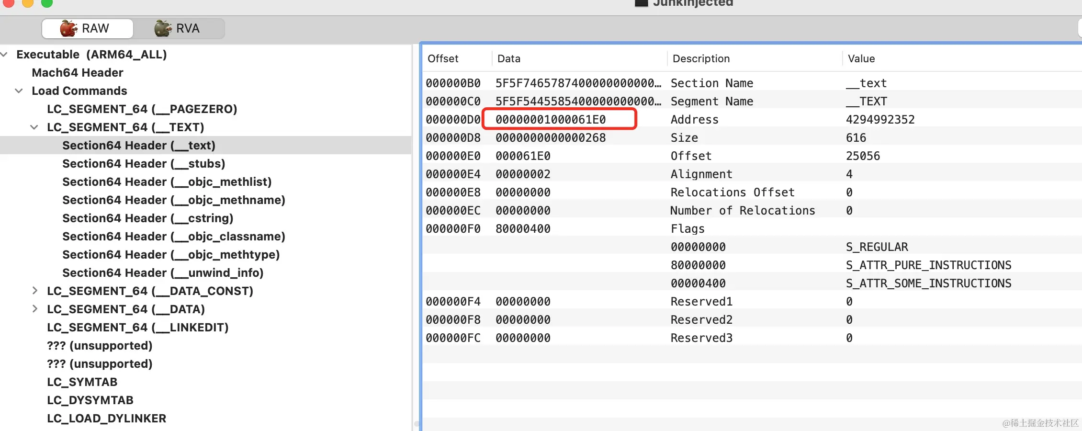
Task: Select the Alignment row
Action: click(x=752, y=174)
